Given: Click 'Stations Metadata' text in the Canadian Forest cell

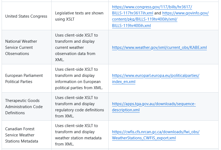Looking at the screenshot, I should (x=22, y=141).
